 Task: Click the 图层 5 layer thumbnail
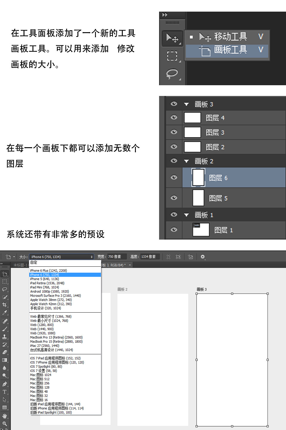198,198
